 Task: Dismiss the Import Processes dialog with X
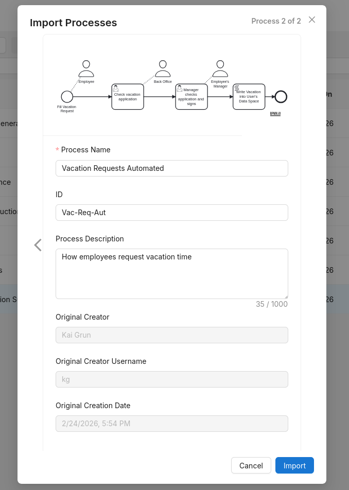(312, 20)
